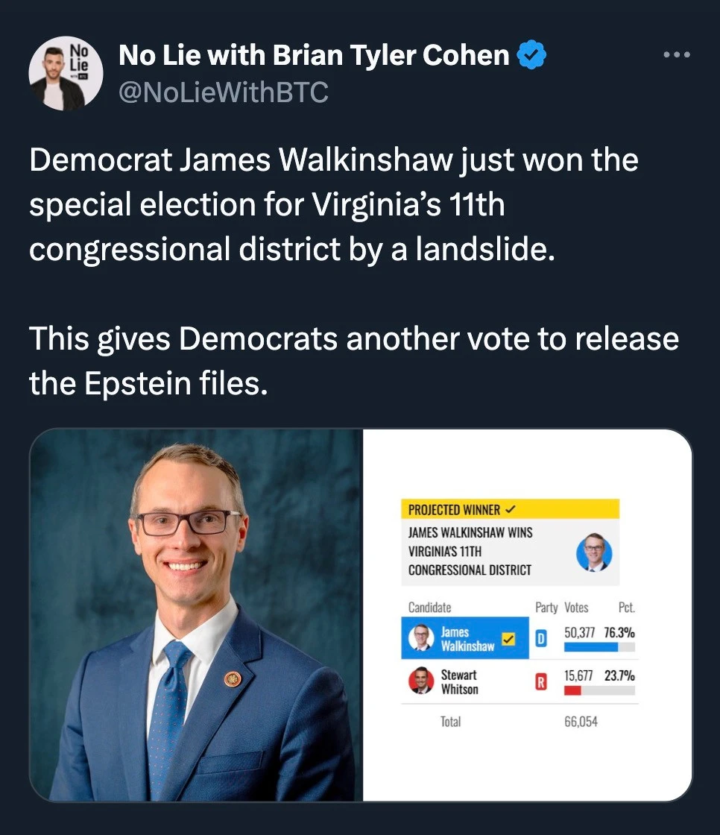The height and width of the screenshot is (835, 720).
Task: Click the tweet text about Epstein files
Action: pyautogui.click(x=354, y=360)
